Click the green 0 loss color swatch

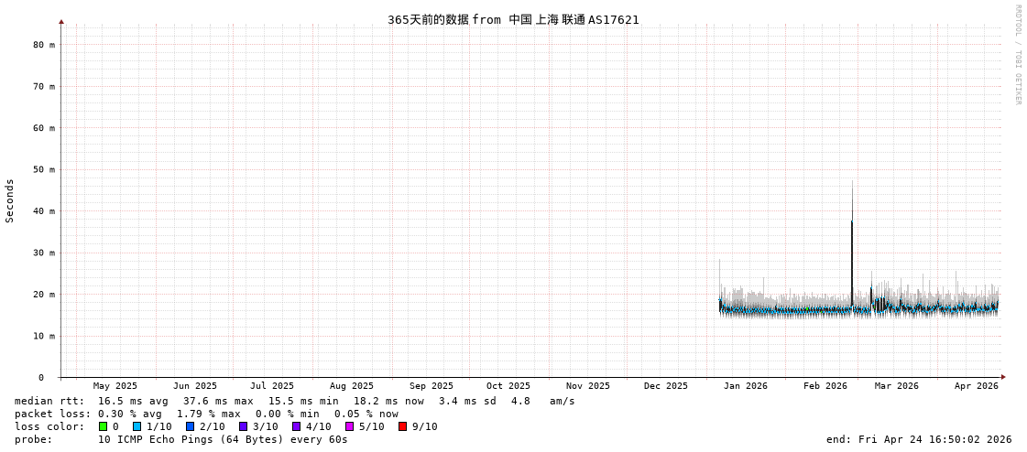pos(103,426)
